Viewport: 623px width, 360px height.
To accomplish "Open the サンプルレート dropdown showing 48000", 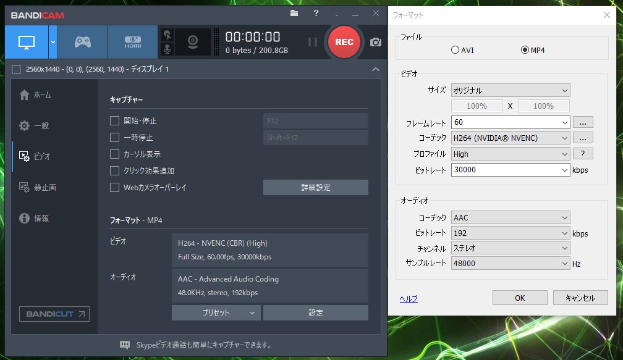I will click(511, 263).
